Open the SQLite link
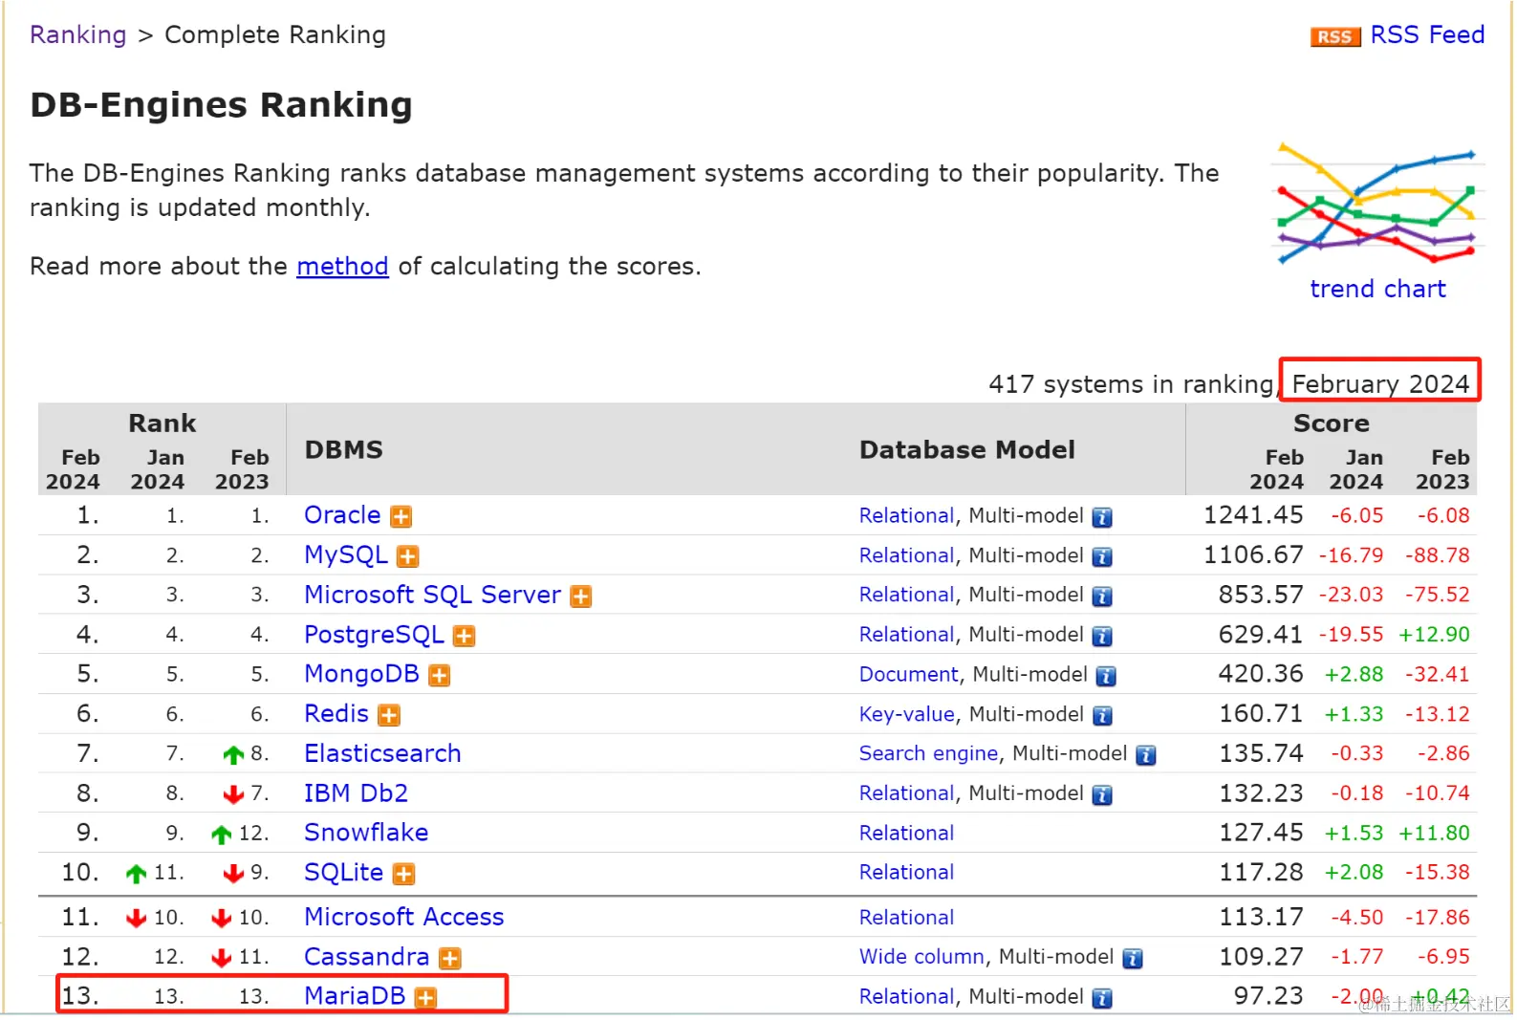This screenshot has height=1020, width=1517. (343, 872)
